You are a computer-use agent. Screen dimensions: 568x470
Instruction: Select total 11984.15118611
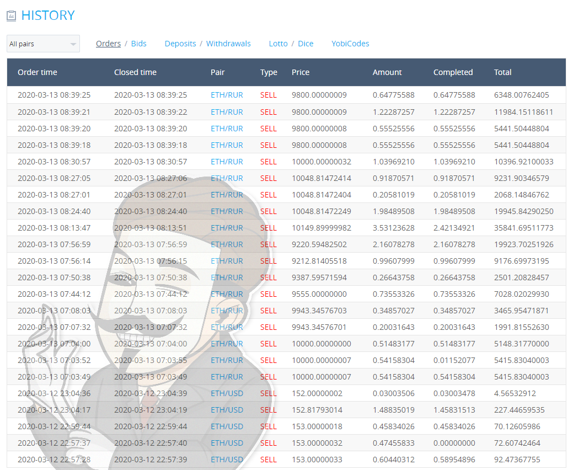point(524,112)
